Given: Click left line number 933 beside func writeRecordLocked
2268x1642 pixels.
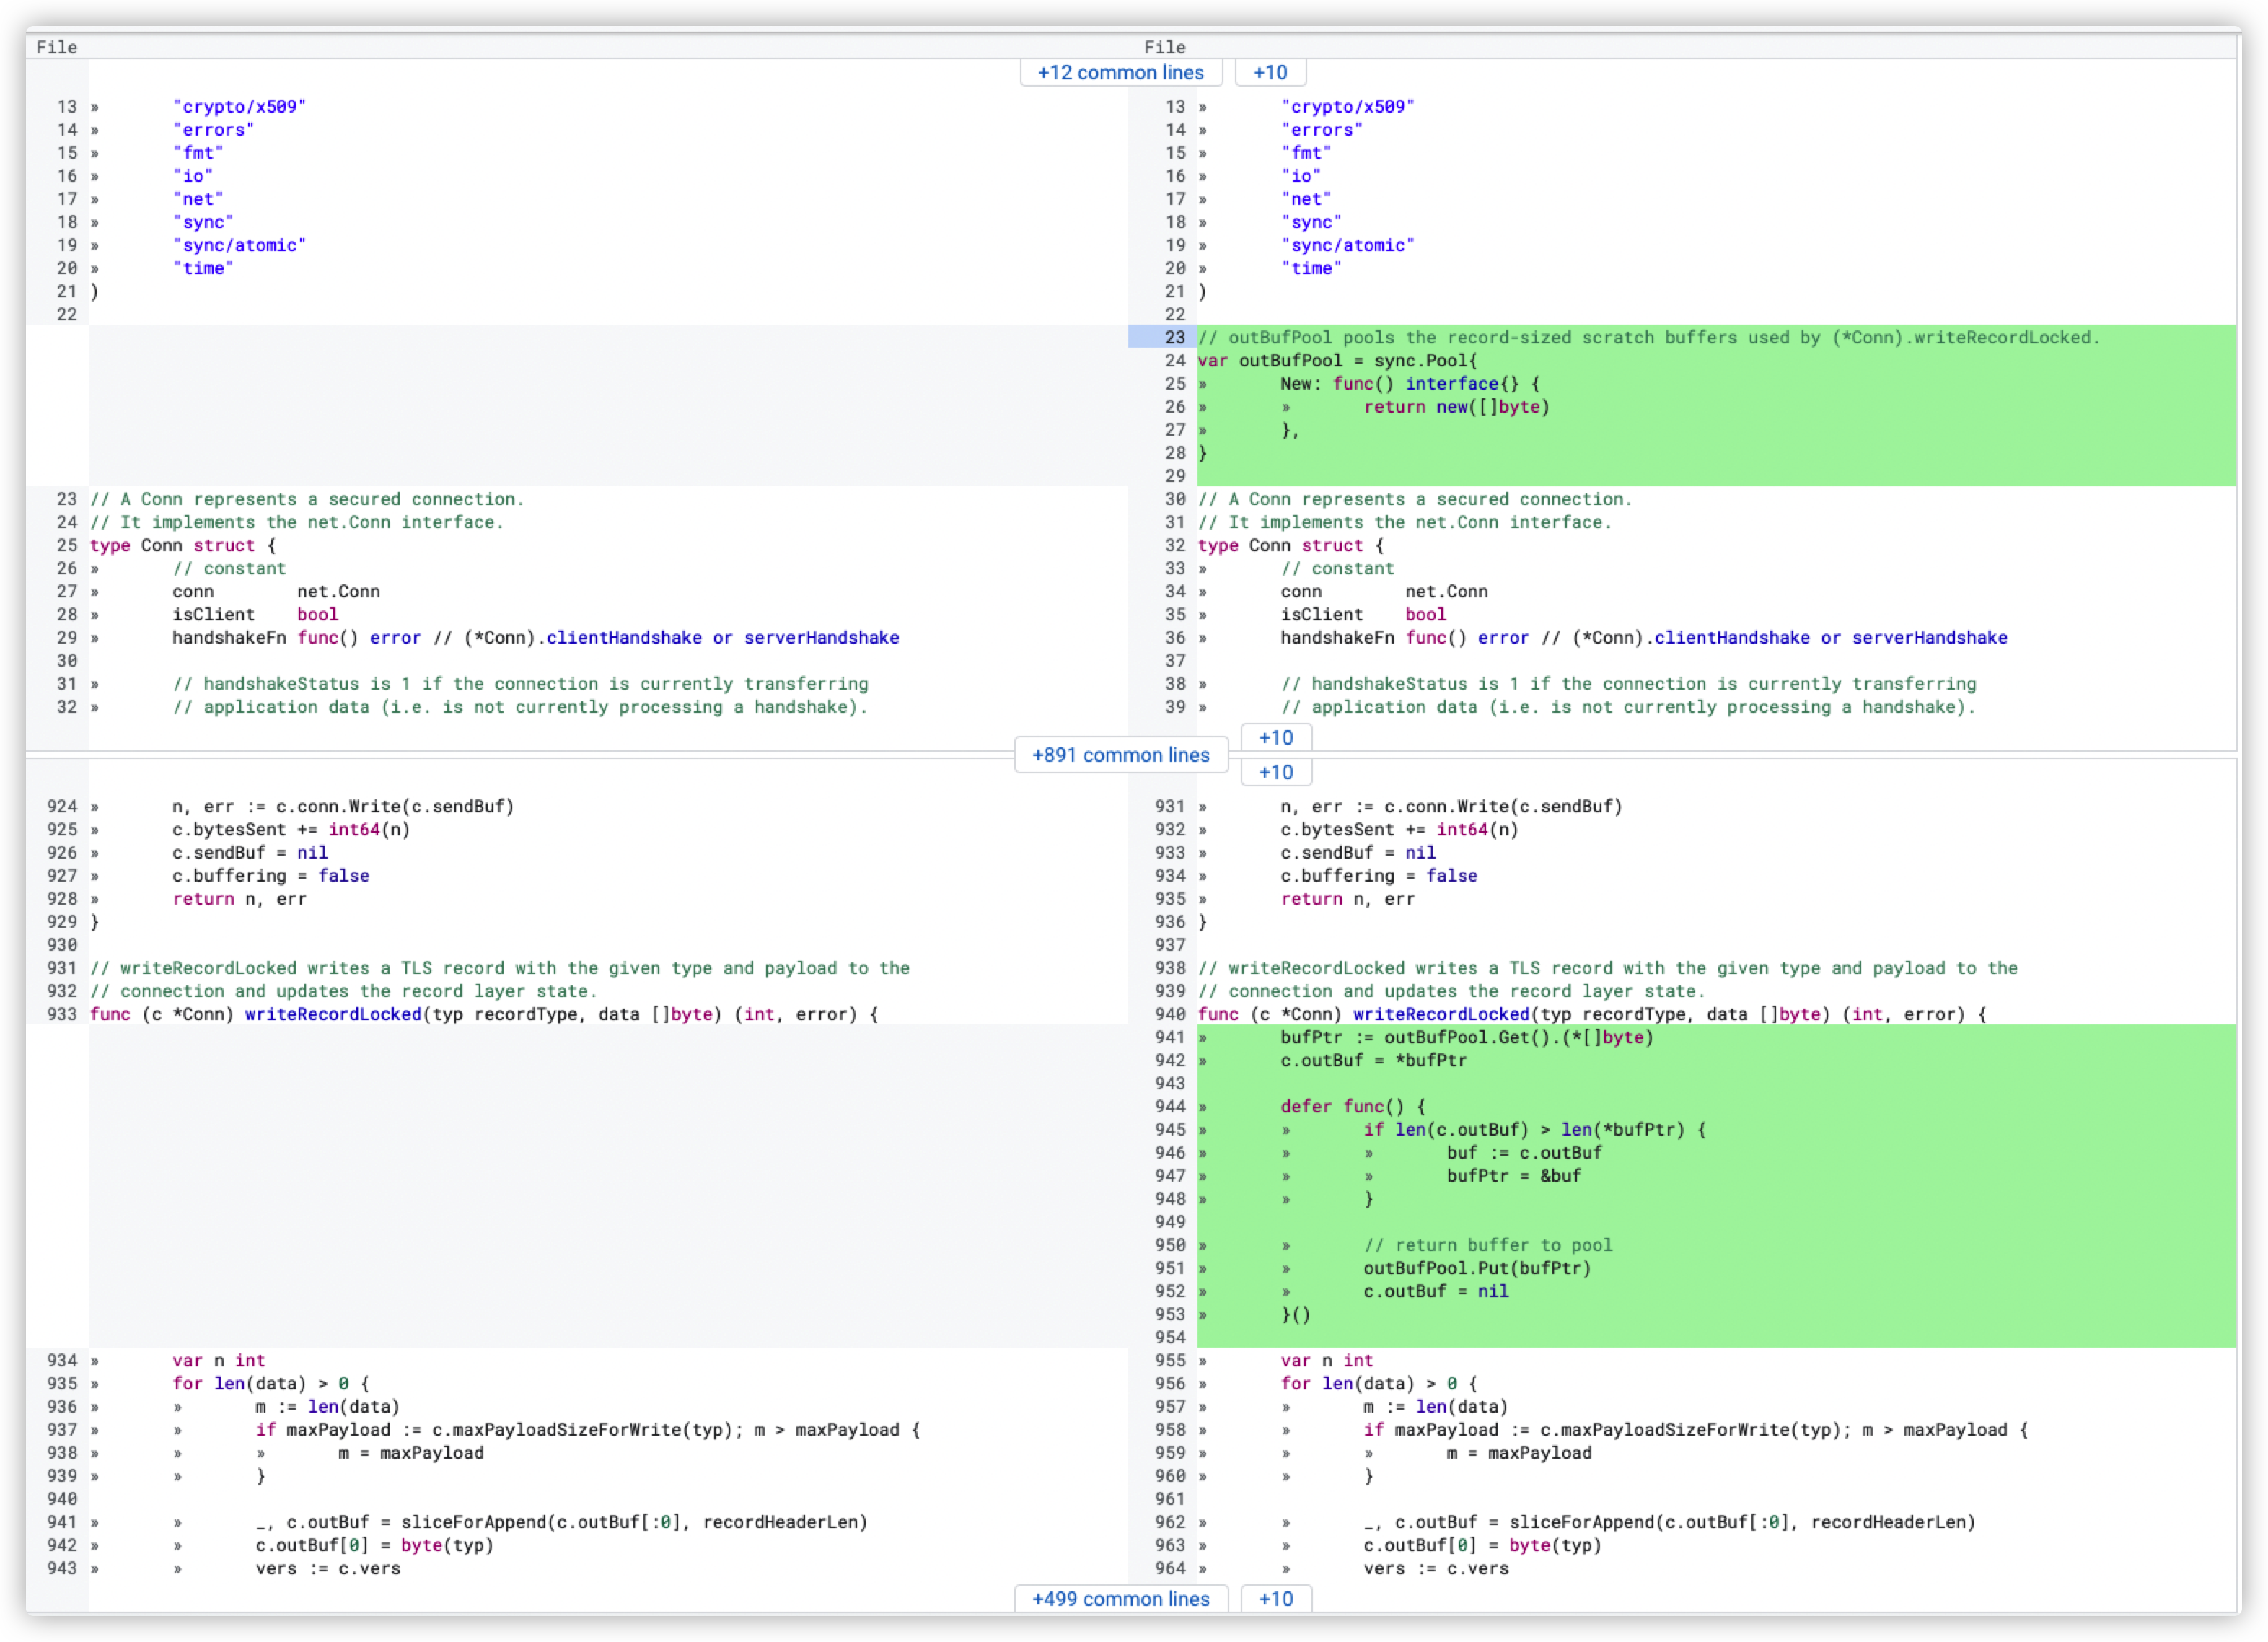Looking at the screenshot, I should (62, 1014).
